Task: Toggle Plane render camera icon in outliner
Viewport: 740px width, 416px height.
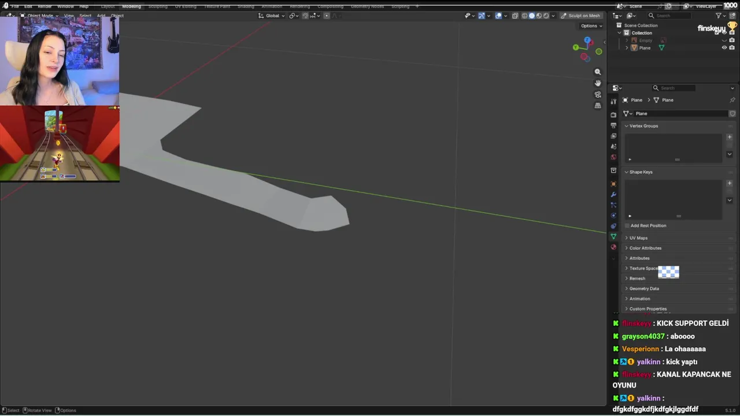Action: point(732,48)
